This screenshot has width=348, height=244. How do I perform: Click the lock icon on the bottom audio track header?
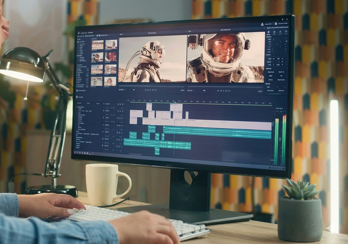(x=103, y=146)
